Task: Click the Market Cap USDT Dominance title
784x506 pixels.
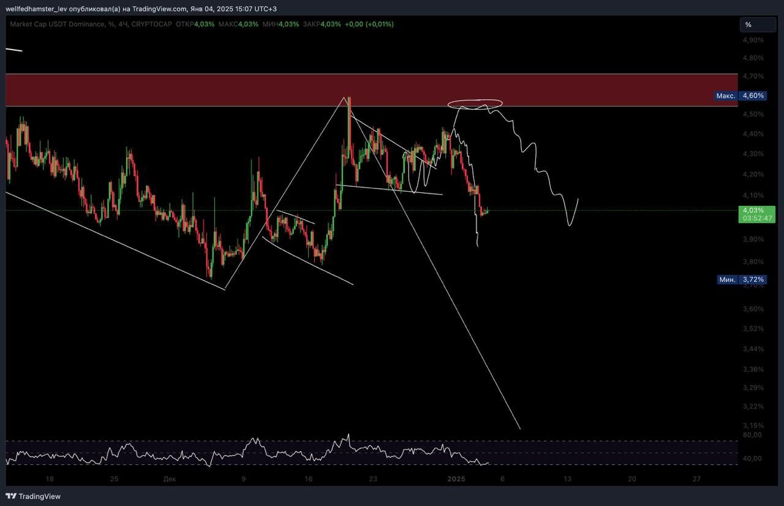Action: pos(58,24)
